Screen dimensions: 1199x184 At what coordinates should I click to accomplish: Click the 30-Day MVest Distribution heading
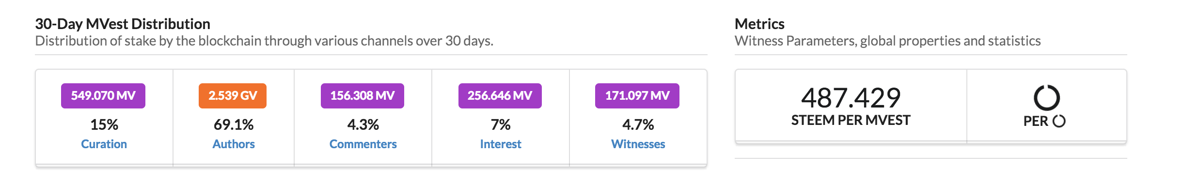click(x=123, y=24)
